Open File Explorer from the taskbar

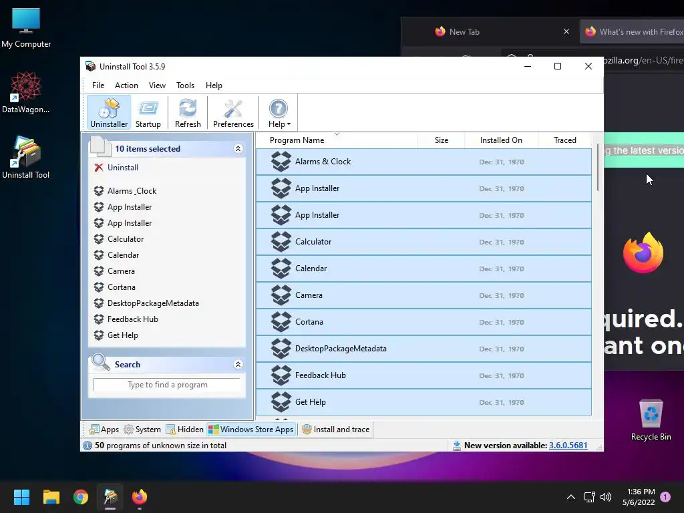click(51, 497)
